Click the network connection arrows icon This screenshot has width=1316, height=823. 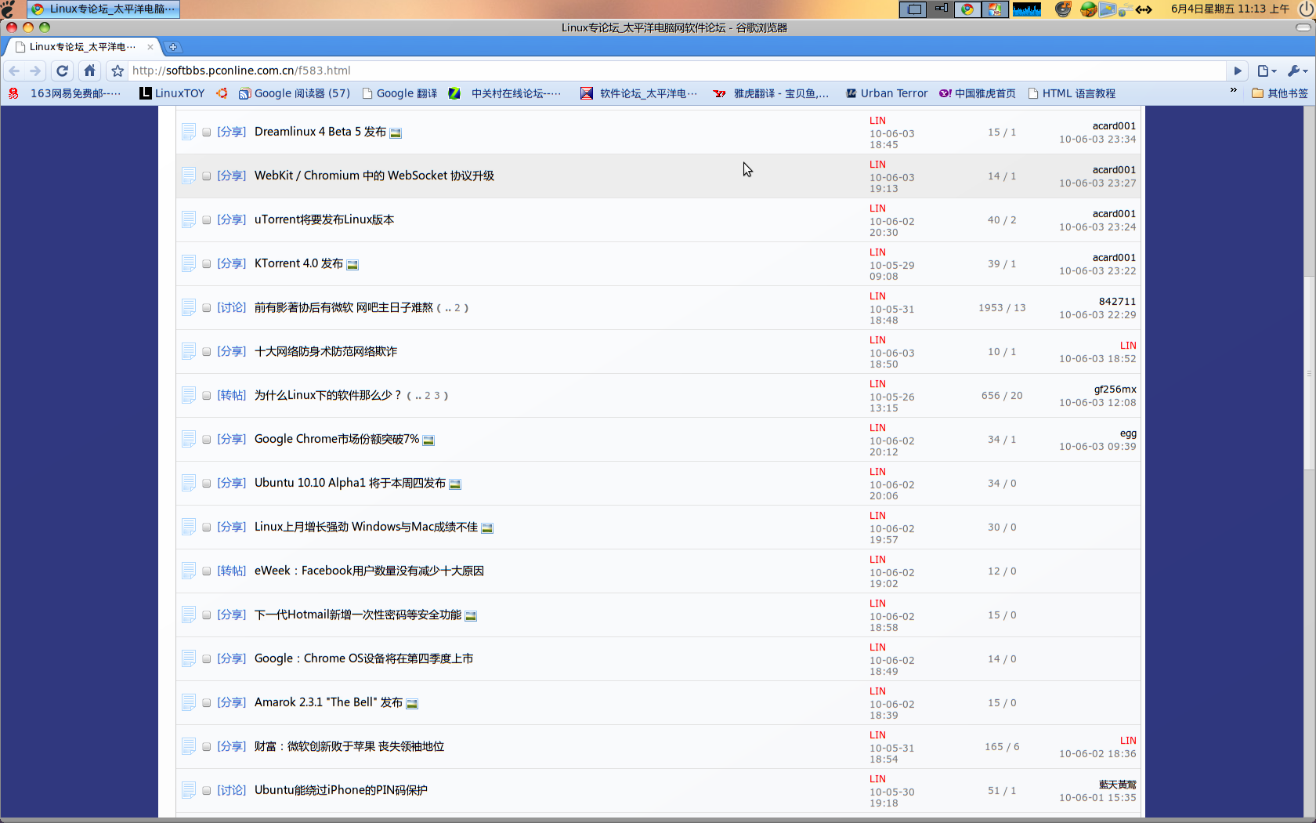(1144, 9)
